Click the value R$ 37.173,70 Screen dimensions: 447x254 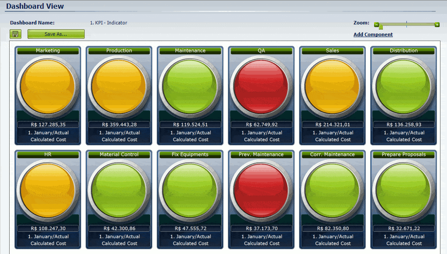pyautogui.click(x=262, y=228)
